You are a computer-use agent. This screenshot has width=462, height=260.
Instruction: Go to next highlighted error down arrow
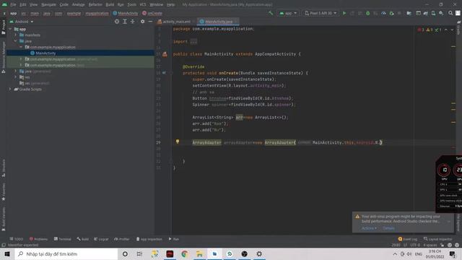452,30
